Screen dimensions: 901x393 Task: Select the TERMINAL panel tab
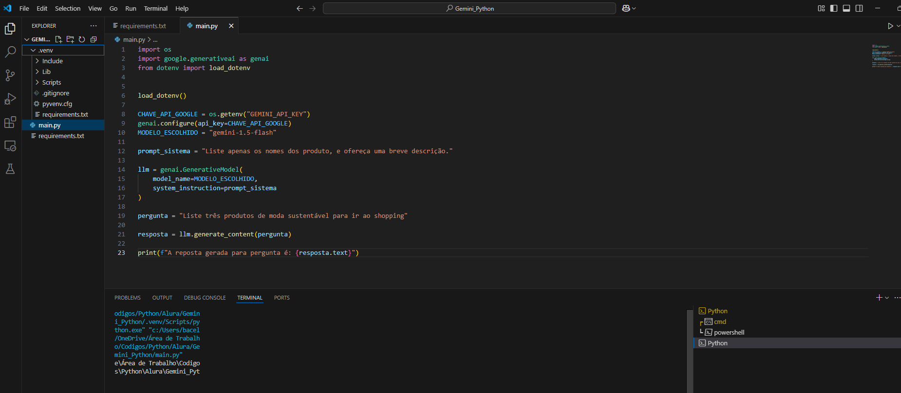(x=250, y=298)
